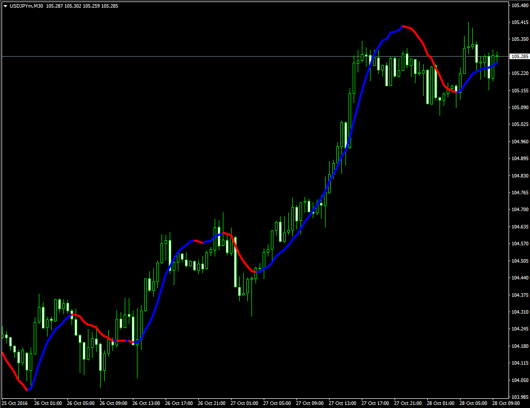This screenshot has width=530, height=408.
Task: Click the USDJPYm,M30 symbol title
Action: coord(27,6)
